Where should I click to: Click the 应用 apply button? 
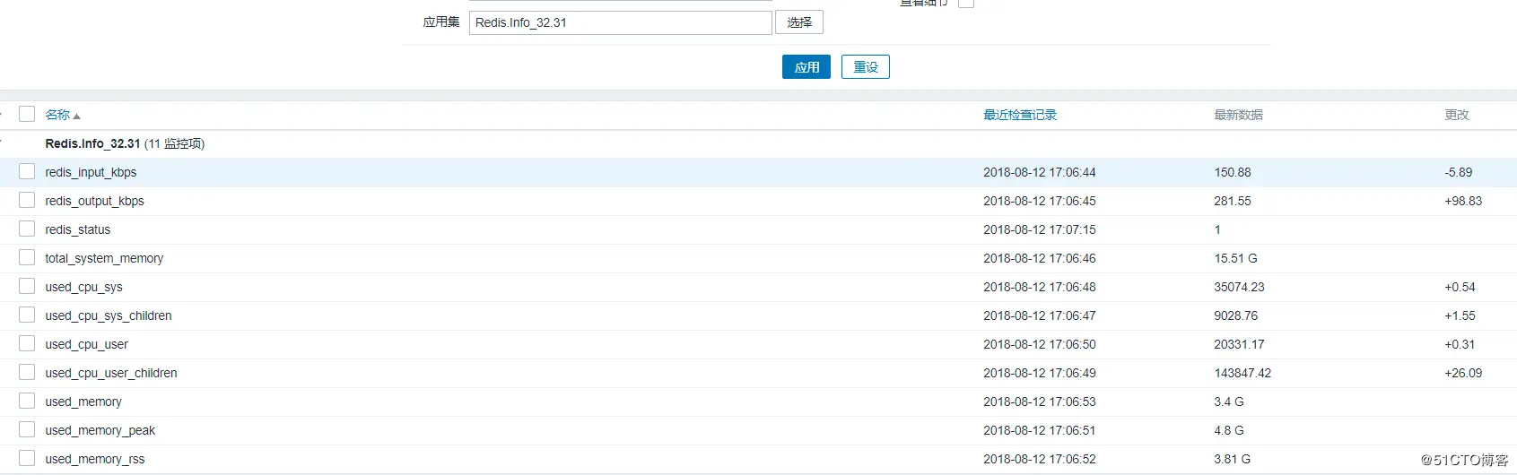806,67
